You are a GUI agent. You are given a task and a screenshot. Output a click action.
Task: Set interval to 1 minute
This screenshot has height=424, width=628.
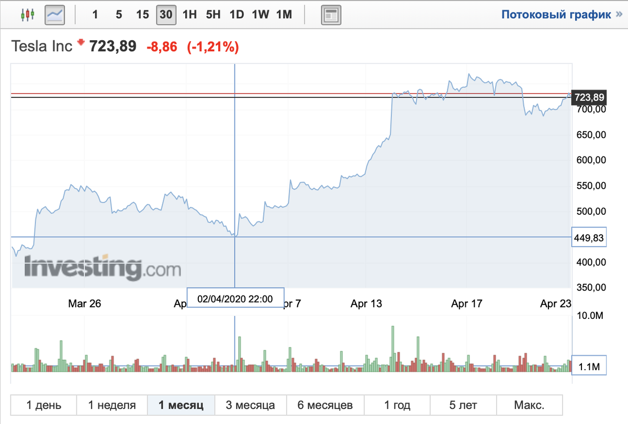pos(95,14)
